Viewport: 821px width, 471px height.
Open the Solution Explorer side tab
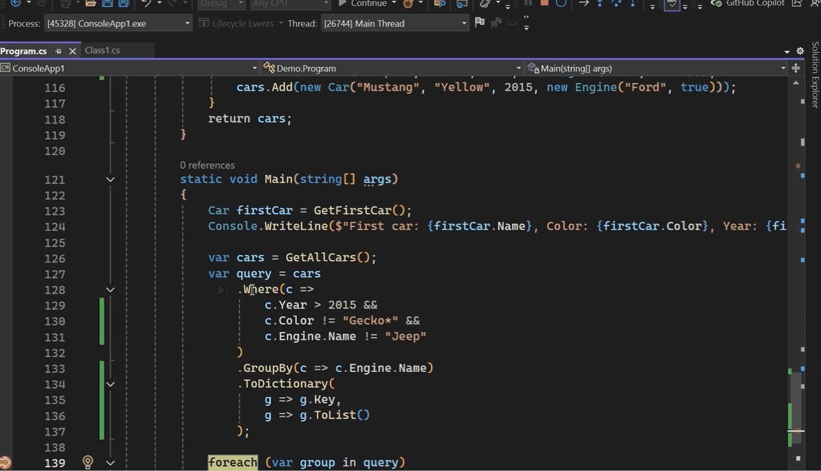(815, 75)
